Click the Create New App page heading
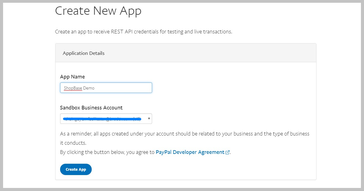This screenshot has width=364, height=191. click(x=98, y=11)
